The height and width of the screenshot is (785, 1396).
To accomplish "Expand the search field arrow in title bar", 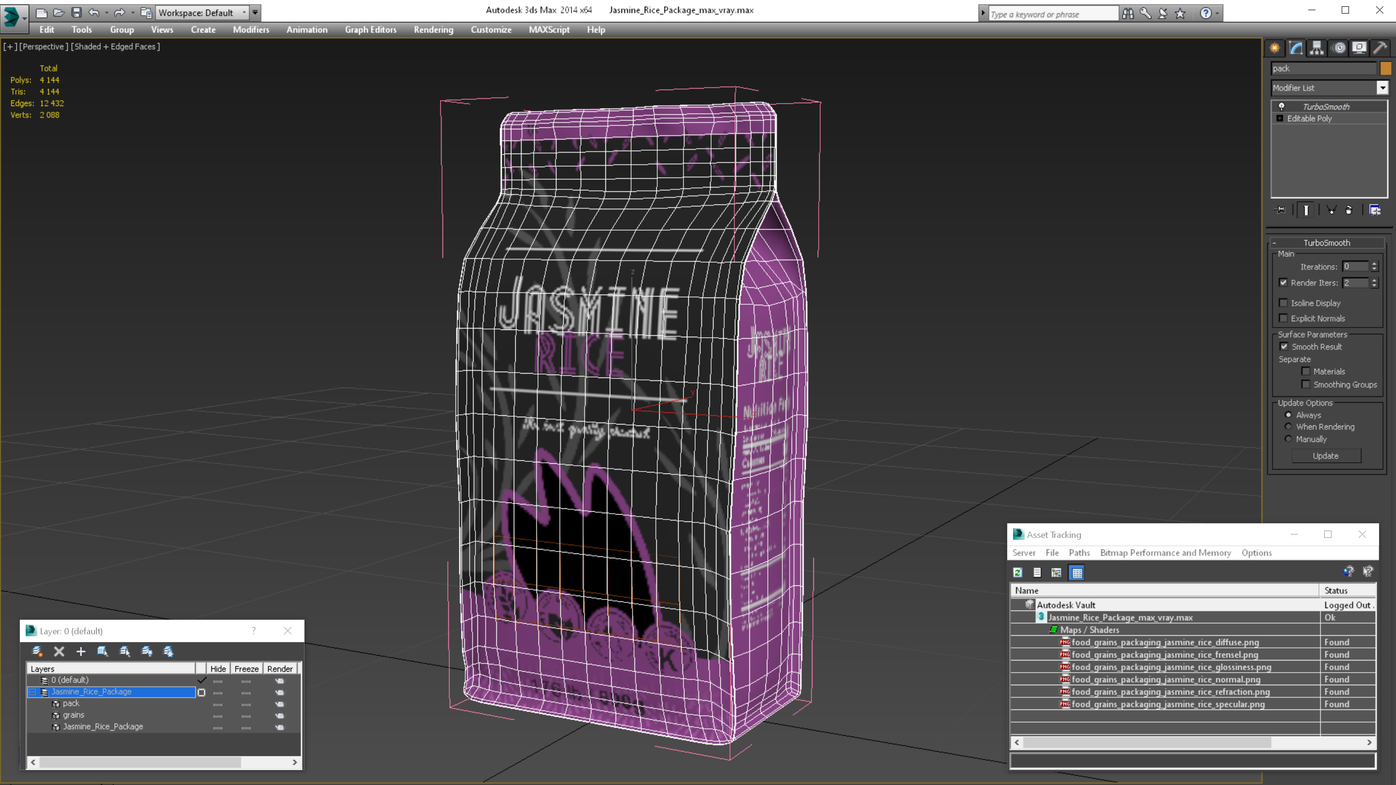I will pos(983,14).
